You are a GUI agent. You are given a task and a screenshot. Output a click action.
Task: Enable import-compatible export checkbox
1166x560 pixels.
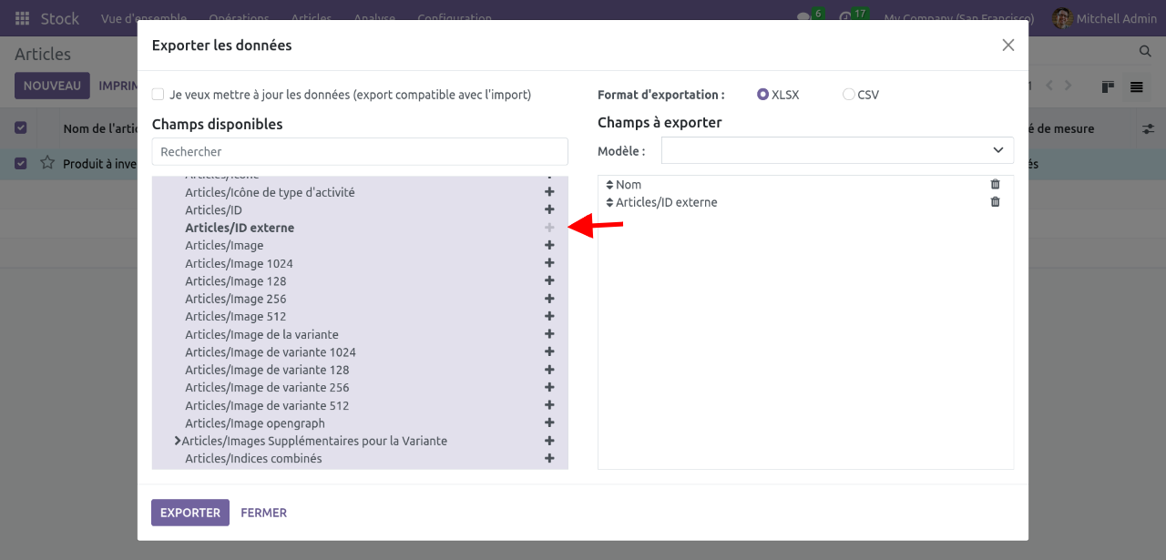coord(159,94)
